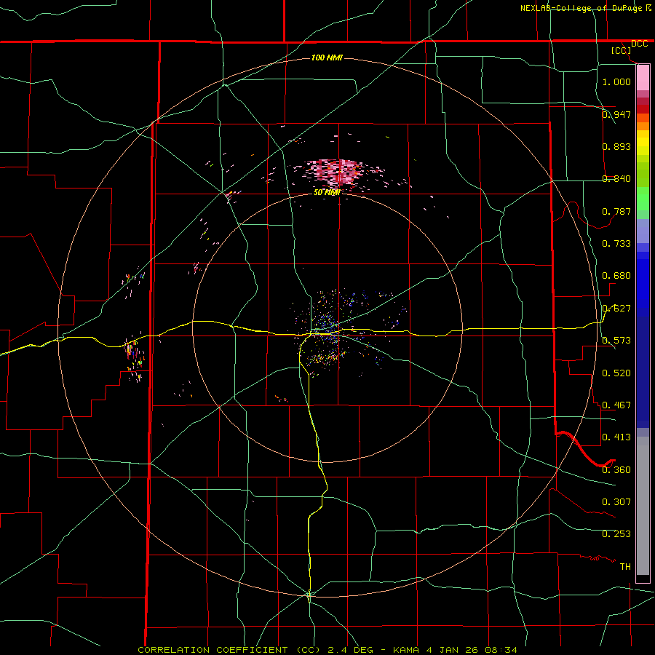Click the 08:34 timestamp in the caption
The image size is (655, 655).
(x=501, y=650)
